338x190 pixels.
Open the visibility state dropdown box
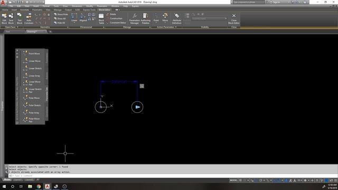pos(209,18)
